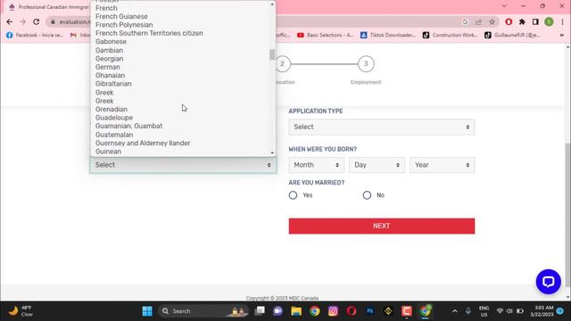Select Guadeloupe in the list
Screen dimensions: 571x321
tap(114, 118)
